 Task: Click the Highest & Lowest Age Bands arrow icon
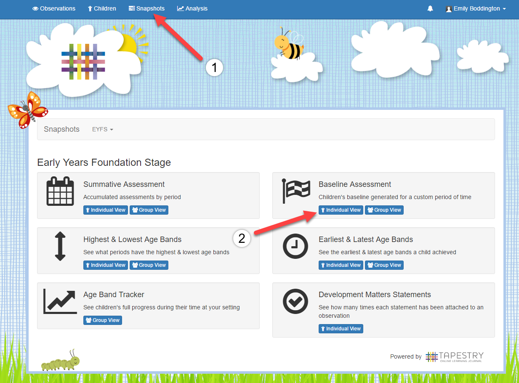pyautogui.click(x=60, y=246)
